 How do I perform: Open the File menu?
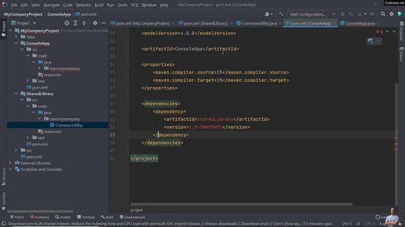pos(14,5)
